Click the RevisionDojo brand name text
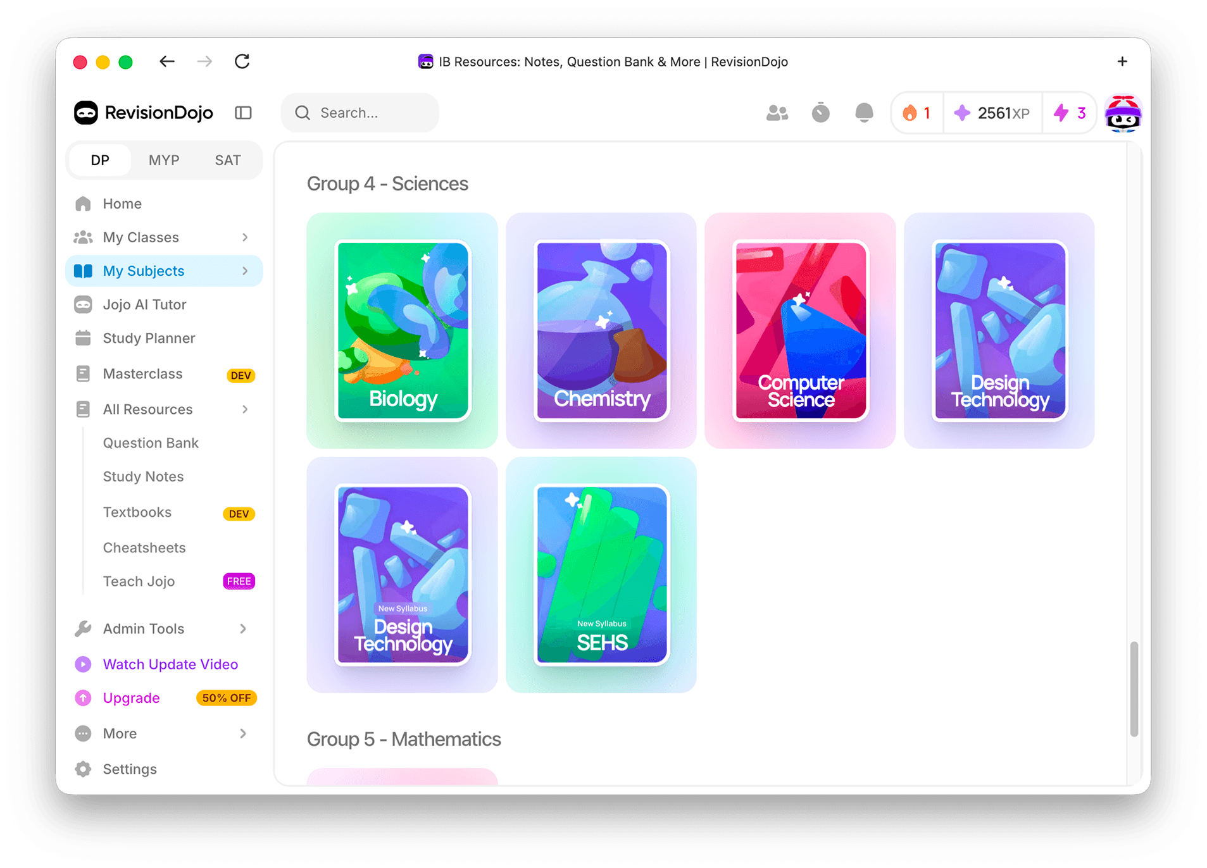1207x868 pixels. pos(159,113)
